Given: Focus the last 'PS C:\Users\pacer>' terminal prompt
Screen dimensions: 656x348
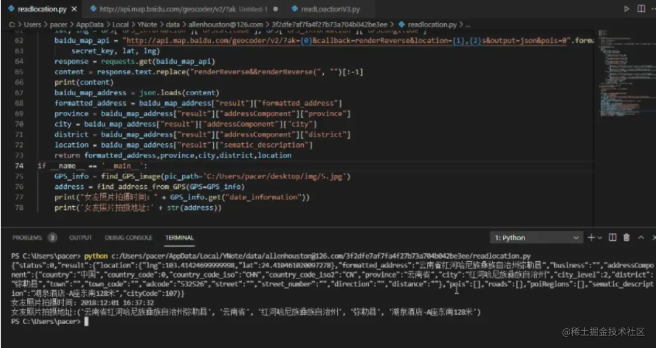Looking at the screenshot, I should 45,321.
